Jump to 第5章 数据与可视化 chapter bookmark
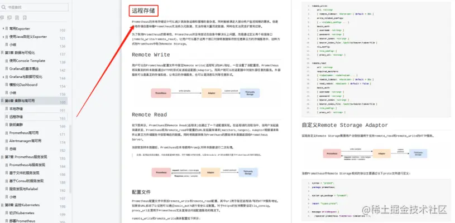The width and height of the screenshot is (455, 223). click(x=20, y=53)
